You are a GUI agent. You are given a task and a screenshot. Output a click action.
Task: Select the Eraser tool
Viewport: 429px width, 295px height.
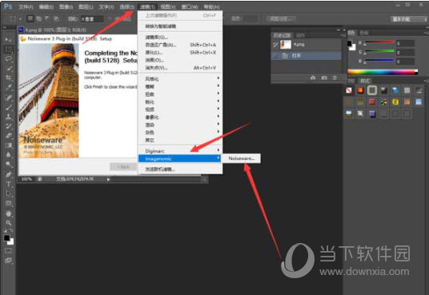click(8, 136)
